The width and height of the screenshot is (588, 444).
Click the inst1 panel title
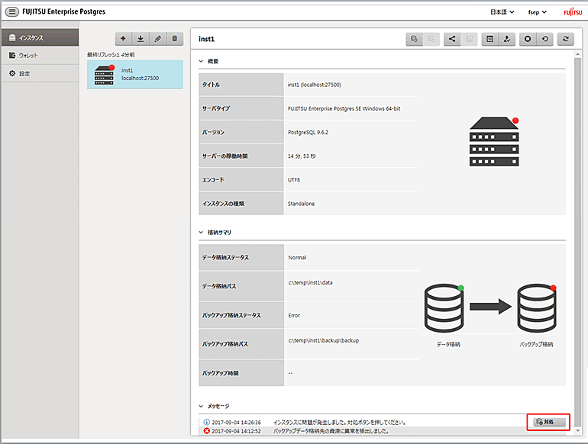coord(207,39)
